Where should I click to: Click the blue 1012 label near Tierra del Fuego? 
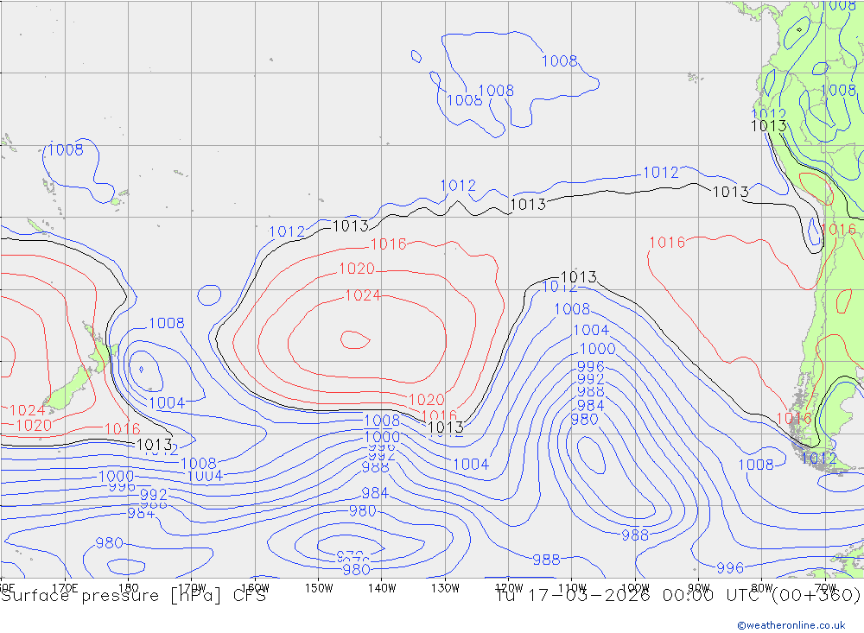pos(819,459)
